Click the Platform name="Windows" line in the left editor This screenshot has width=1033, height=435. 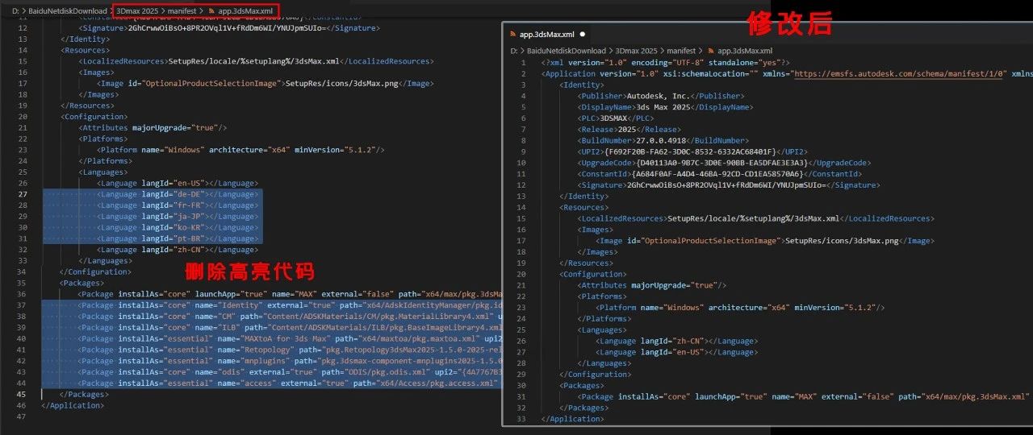coord(241,150)
